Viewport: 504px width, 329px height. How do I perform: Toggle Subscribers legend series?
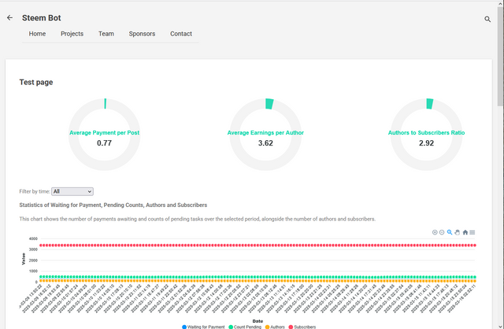302,327
